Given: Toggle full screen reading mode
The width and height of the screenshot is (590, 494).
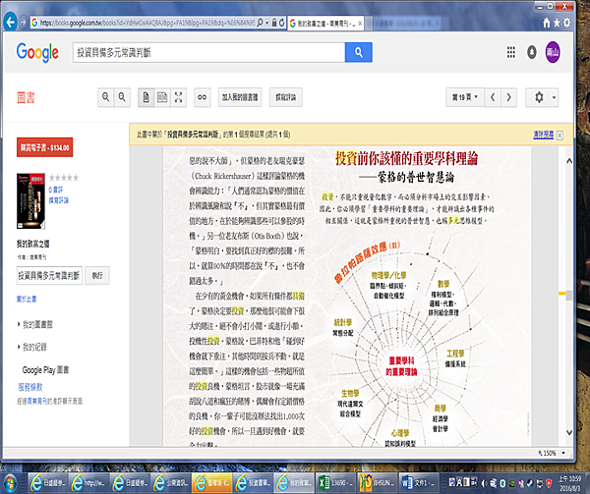Looking at the screenshot, I should coord(178,97).
